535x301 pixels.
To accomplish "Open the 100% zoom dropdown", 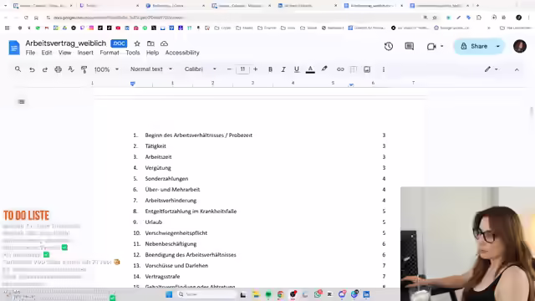I will [106, 69].
